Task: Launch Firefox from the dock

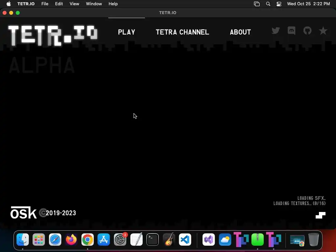Action: point(71,240)
